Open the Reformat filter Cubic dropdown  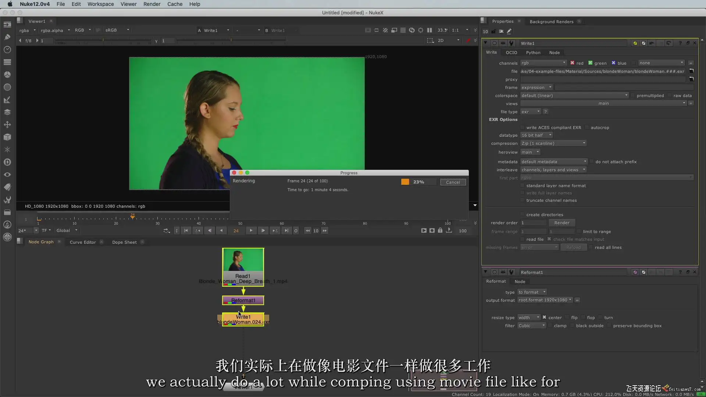531,326
